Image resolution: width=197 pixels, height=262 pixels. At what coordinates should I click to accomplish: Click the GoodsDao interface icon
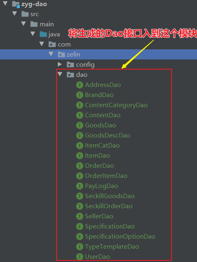tap(80, 125)
